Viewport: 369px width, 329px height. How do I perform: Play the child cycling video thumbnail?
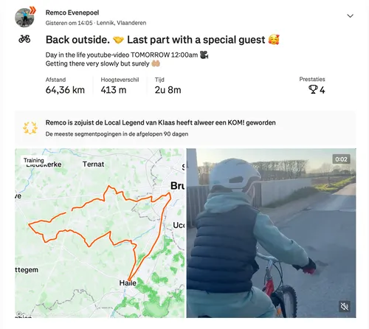[x=271, y=233]
